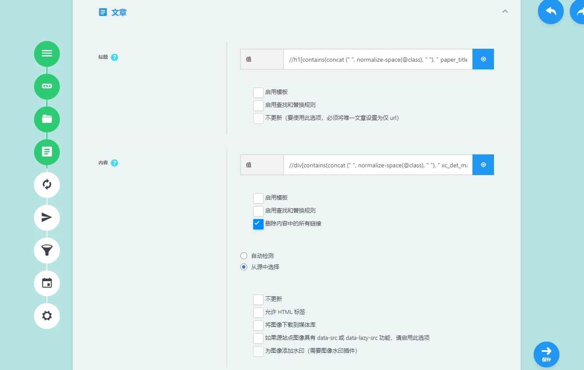
Task: Open the link step icon in sidebar
Action: (47, 87)
